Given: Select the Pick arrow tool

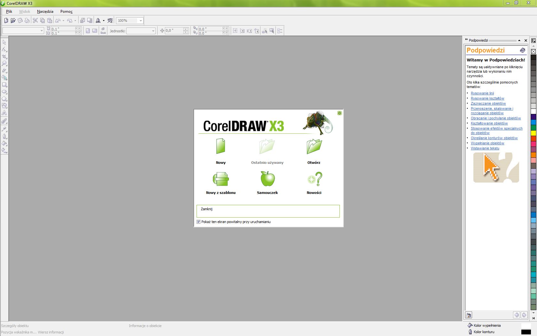Looking at the screenshot, I should (x=4, y=42).
